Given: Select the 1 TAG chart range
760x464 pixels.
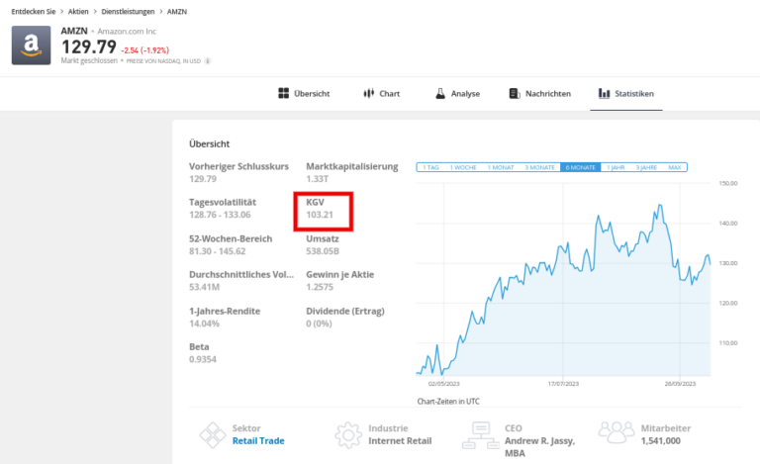Looking at the screenshot, I should click(430, 167).
